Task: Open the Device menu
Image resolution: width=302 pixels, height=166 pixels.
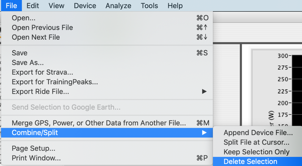Action: 85,6
